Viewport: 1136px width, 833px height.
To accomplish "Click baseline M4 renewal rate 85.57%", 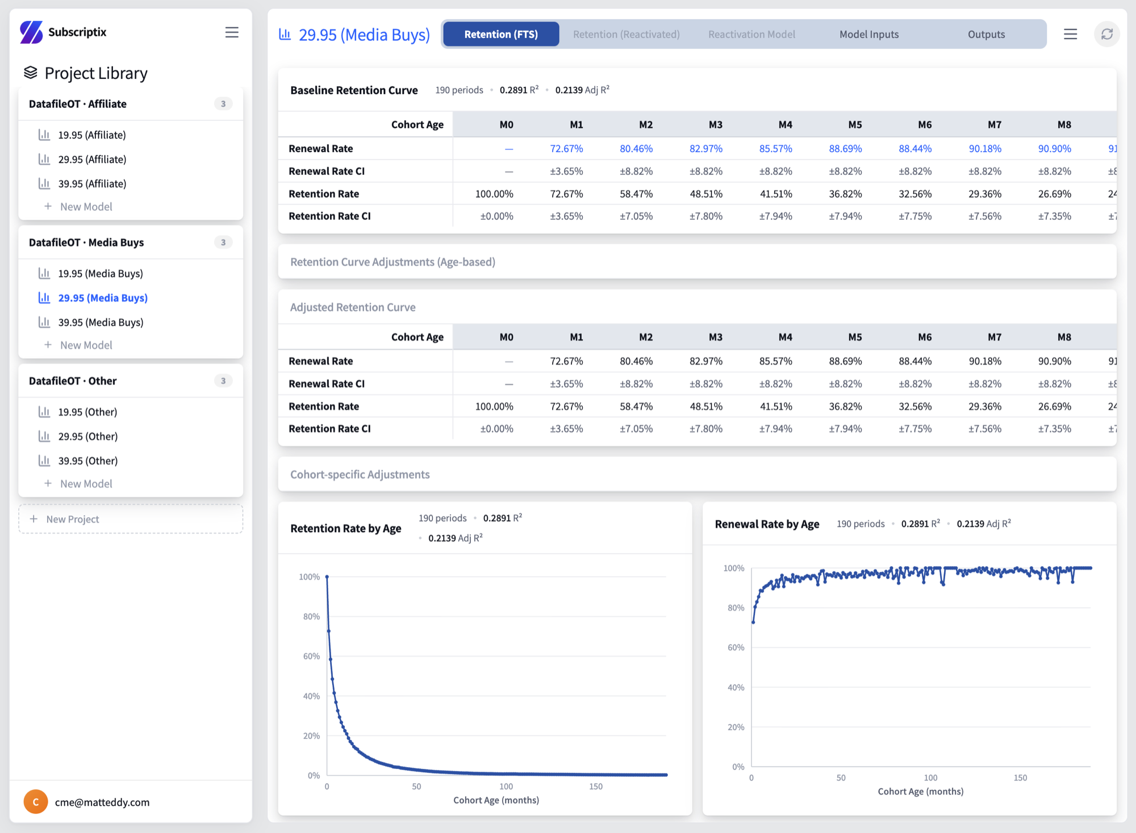I will tap(776, 148).
